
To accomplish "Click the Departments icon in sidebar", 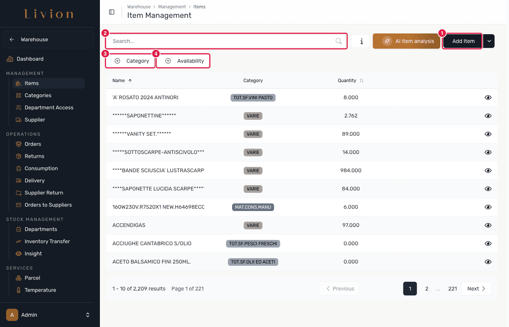I will (x=18, y=229).
